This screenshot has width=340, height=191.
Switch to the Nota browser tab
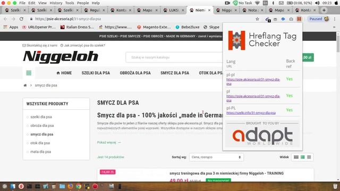click(x=252, y=10)
